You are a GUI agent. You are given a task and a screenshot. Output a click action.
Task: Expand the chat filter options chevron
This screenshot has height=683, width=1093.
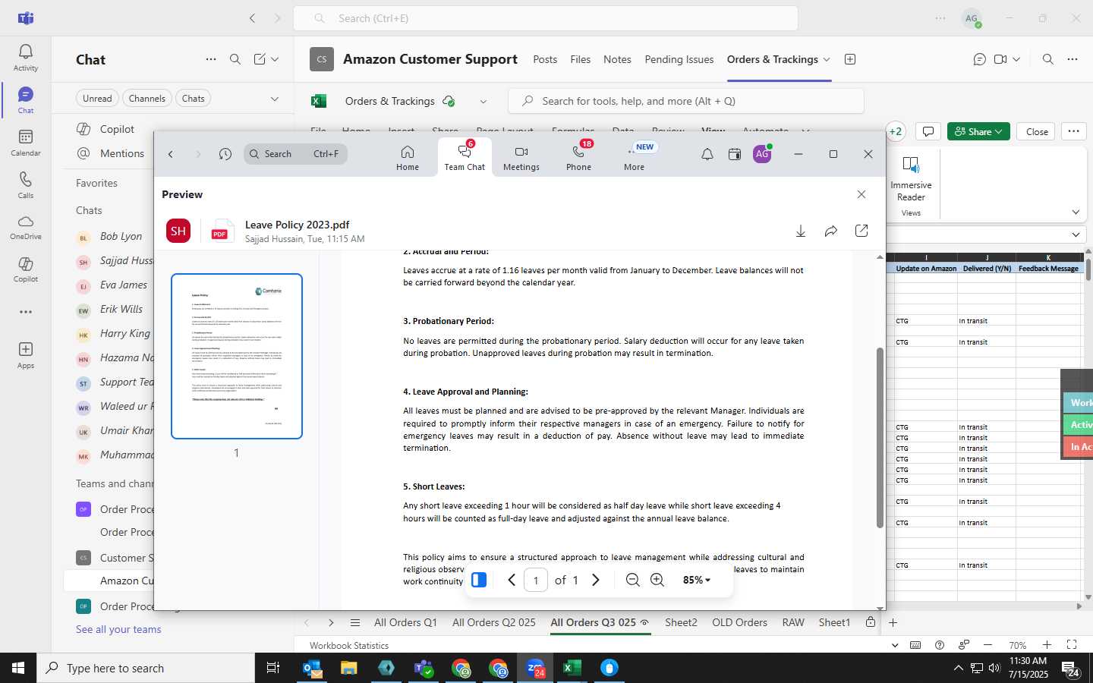point(274,99)
